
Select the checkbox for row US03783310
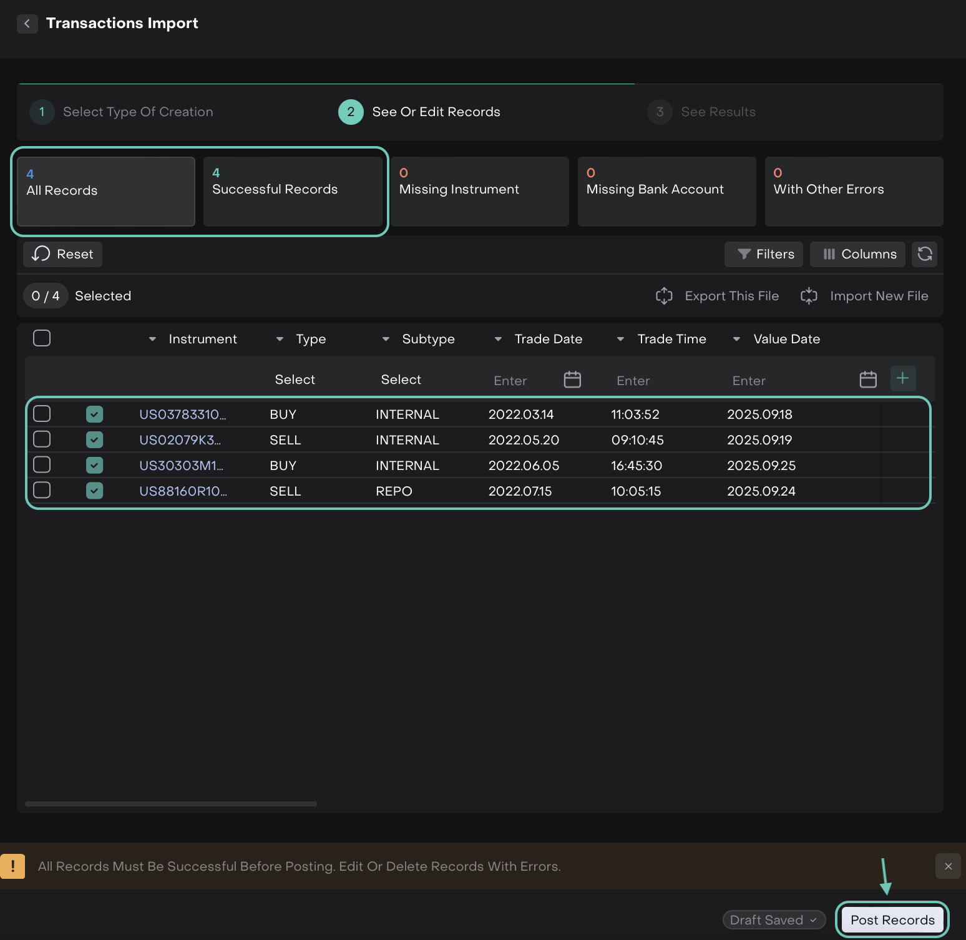42,414
